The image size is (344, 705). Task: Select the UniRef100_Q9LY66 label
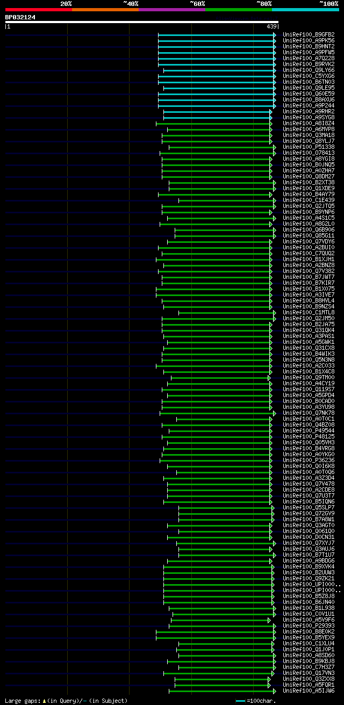309,70
